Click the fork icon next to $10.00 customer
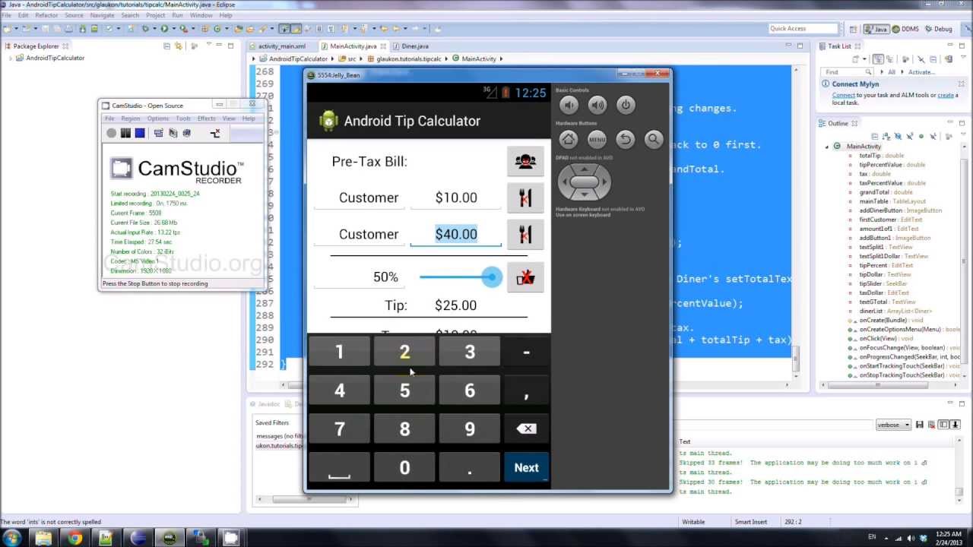973x547 pixels. (525, 198)
